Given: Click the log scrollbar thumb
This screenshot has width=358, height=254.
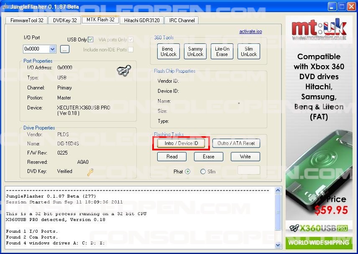Looking at the screenshot, I should [x=278, y=212].
